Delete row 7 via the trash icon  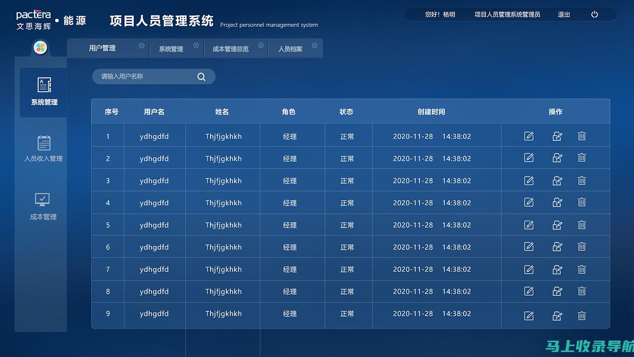pyautogui.click(x=581, y=269)
